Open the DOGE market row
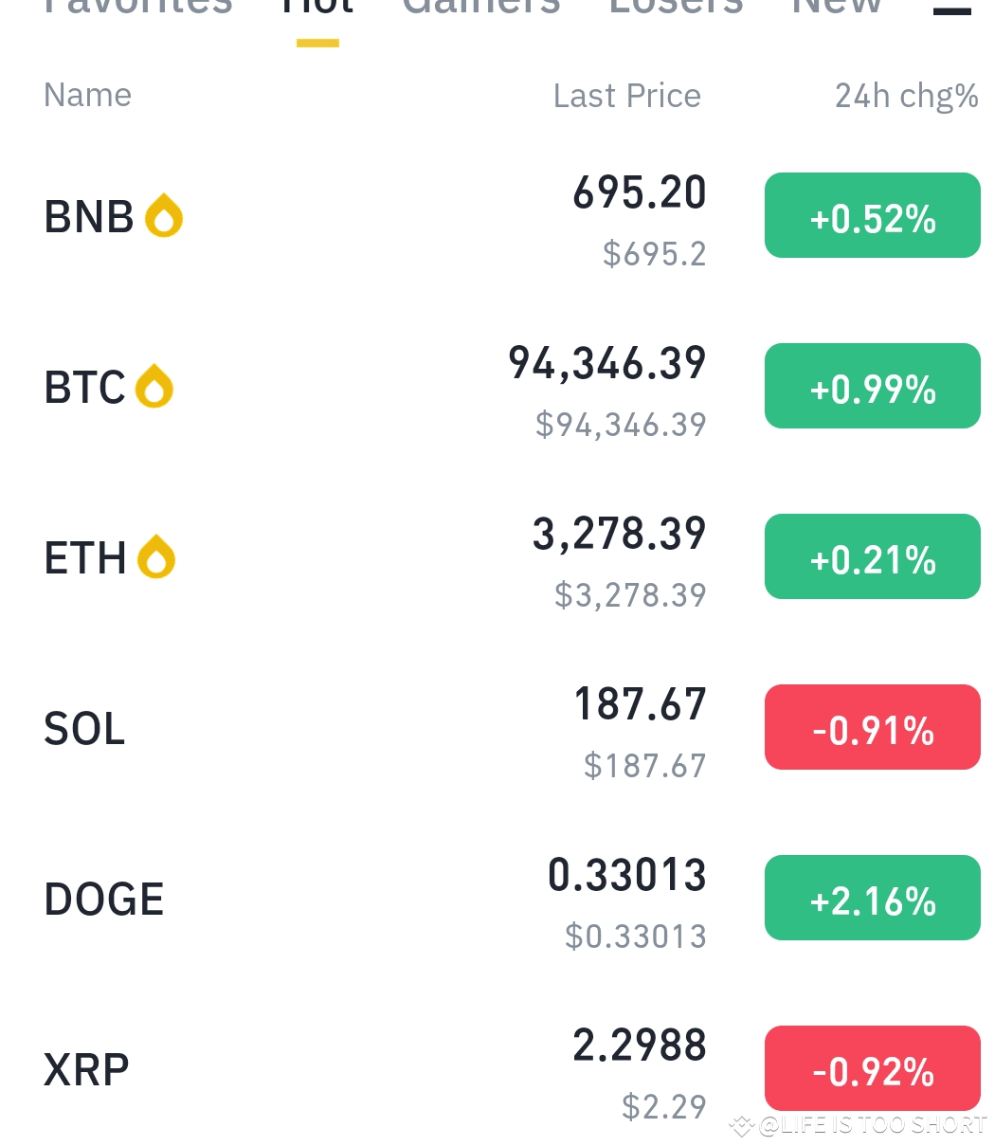Image resolution: width=995 pixels, height=1146 pixels. tap(497, 899)
